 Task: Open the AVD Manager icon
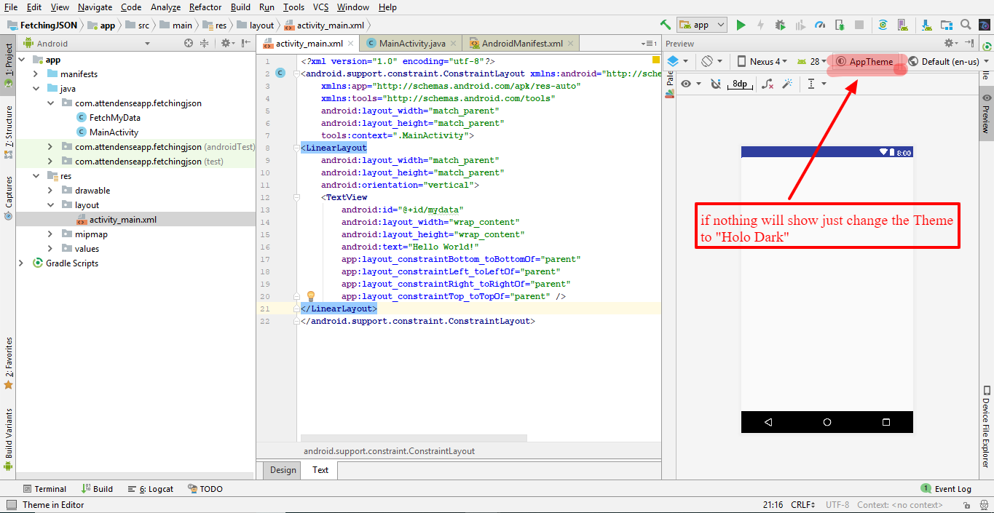902,25
